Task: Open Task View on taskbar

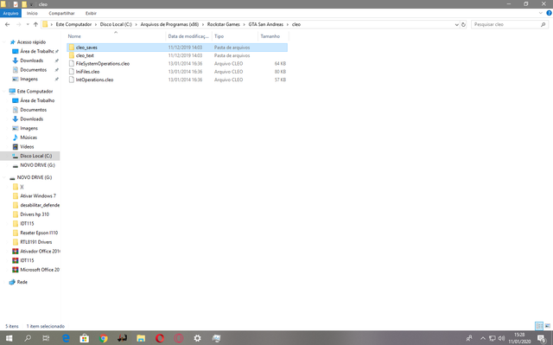Action: (46, 338)
